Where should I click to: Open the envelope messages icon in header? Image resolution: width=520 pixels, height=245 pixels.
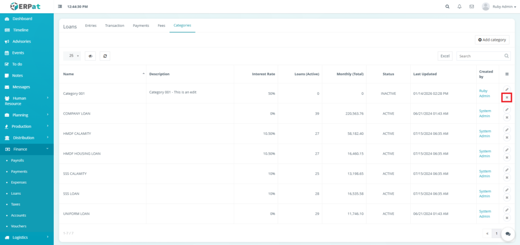click(472, 7)
